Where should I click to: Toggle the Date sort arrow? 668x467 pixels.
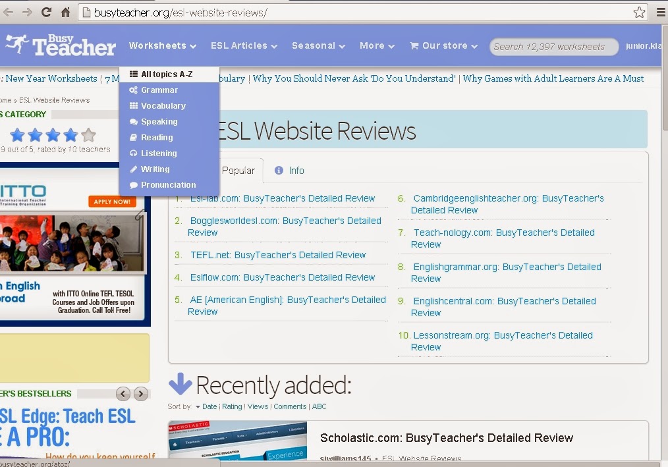(198, 407)
